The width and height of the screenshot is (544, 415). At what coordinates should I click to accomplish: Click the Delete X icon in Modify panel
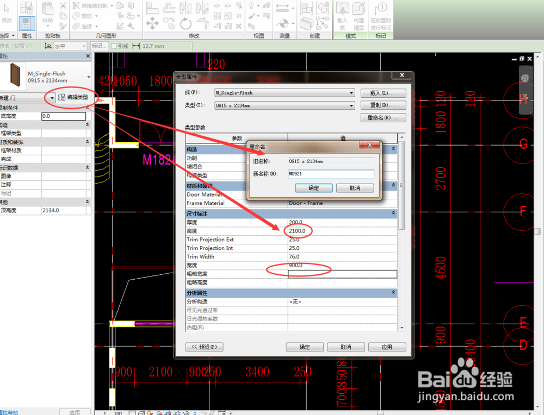(239, 26)
